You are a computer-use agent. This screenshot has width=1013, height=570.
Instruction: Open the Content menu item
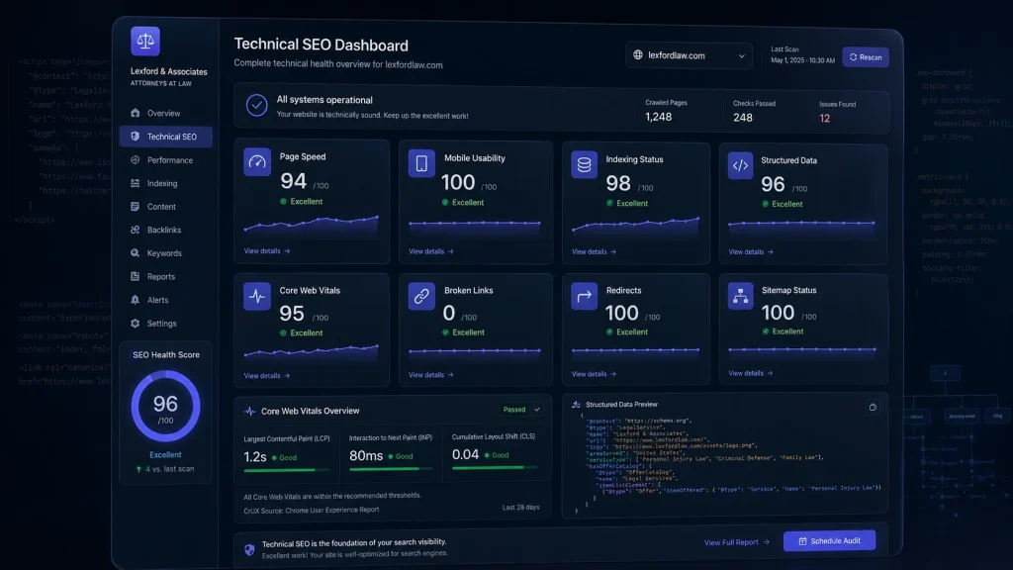165,206
